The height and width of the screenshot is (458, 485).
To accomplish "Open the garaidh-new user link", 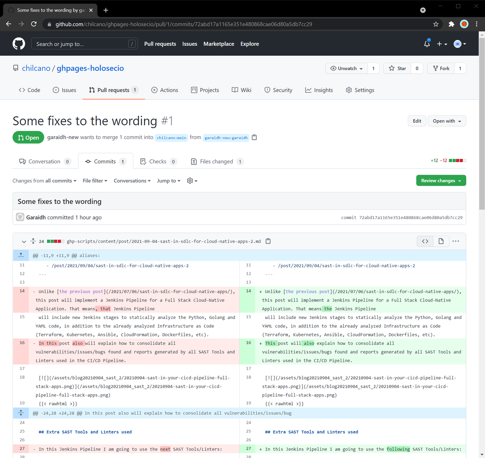I will tap(63, 137).
